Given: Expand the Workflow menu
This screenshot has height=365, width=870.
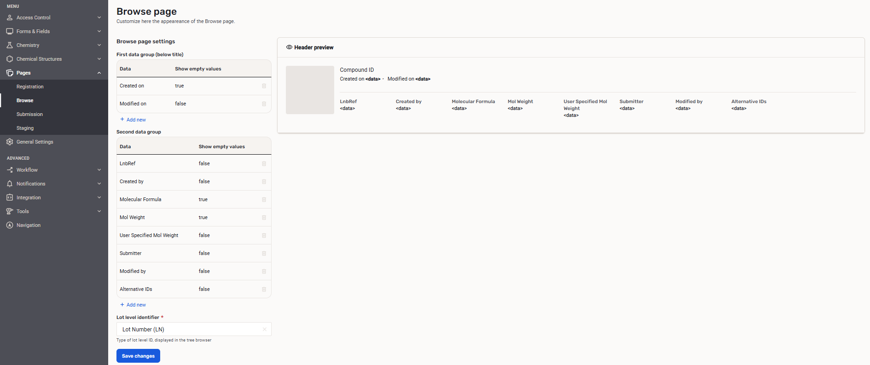Looking at the screenshot, I should click(x=99, y=170).
